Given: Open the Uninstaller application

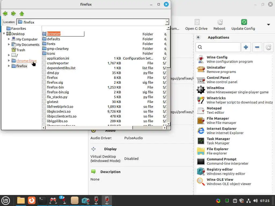Looking at the screenshot, I should coord(234,69).
